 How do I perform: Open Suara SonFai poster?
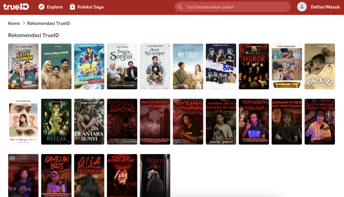click(x=122, y=66)
